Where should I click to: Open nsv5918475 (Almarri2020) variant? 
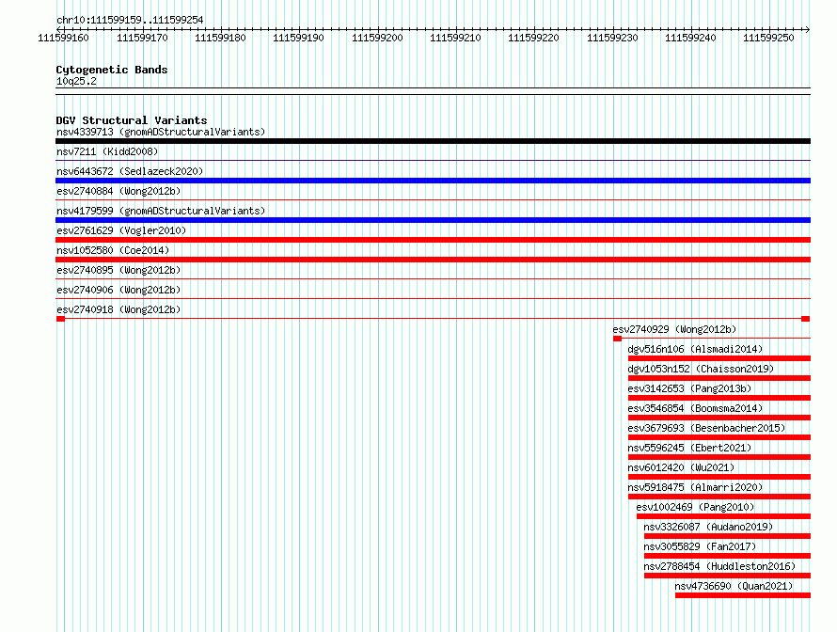point(696,487)
